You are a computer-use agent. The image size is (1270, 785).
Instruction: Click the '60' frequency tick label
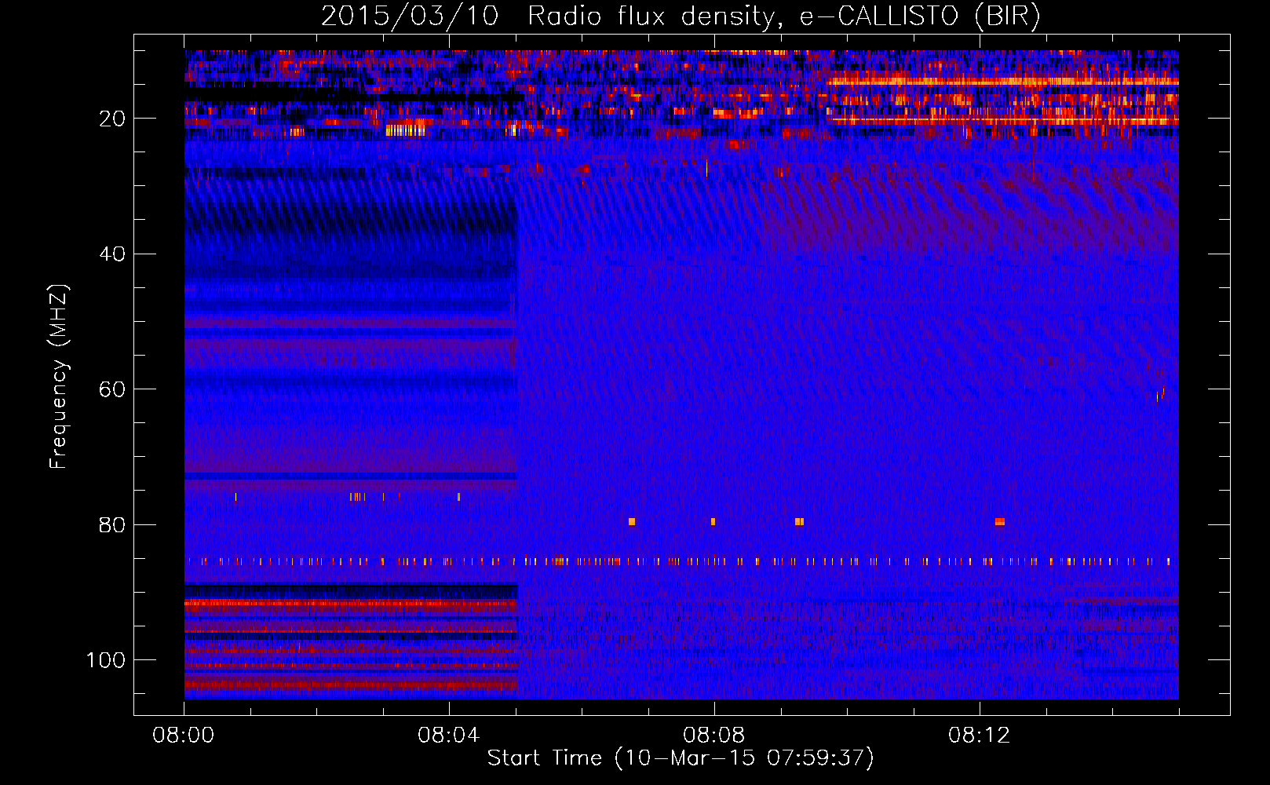113,390
